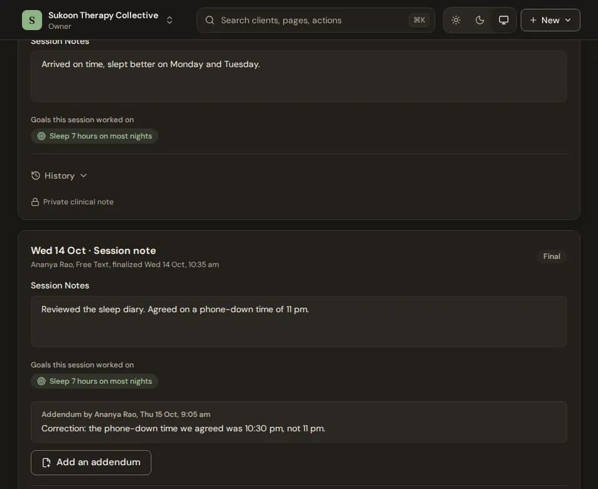Screen dimensions: 598x489
Task: Click the goal chip under Reviewed the sleep diary note
Action: (x=95, y=381)
